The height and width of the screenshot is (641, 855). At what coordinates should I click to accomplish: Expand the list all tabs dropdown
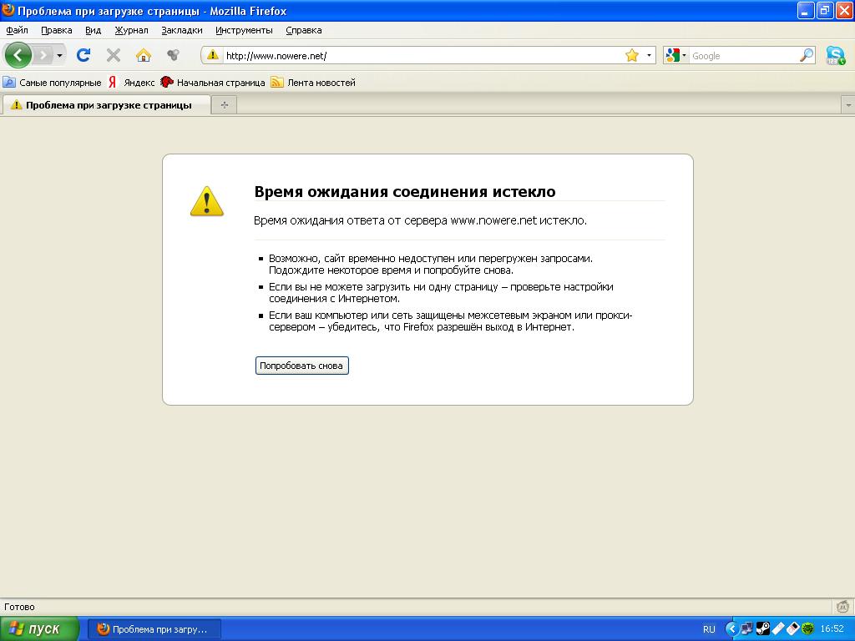tap(847, 105)
